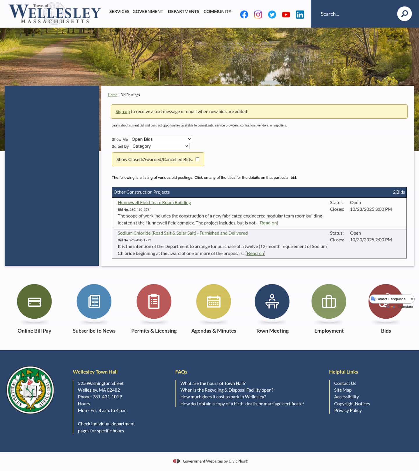Click the Subscribe to News circle icon
419x471 pixels.
click(x=94, y=301)
